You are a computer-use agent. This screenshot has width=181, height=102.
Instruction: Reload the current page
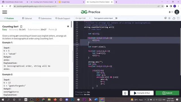coord(10,6)
